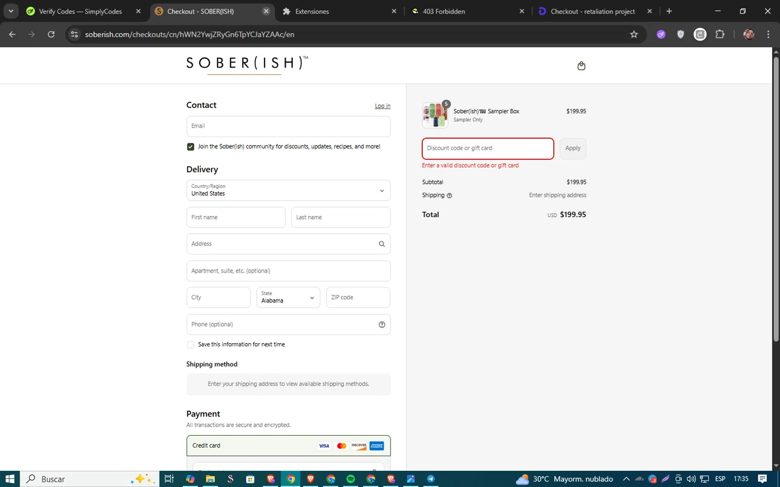The width and height of the screenshot is (780, 487).
Task: Select the Credit card payment option
Action: (x=289, y=445)
